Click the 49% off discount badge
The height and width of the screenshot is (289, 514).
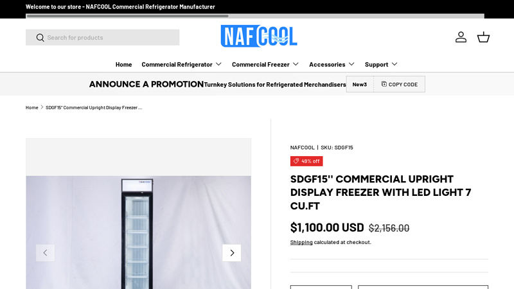click(306, 161)
